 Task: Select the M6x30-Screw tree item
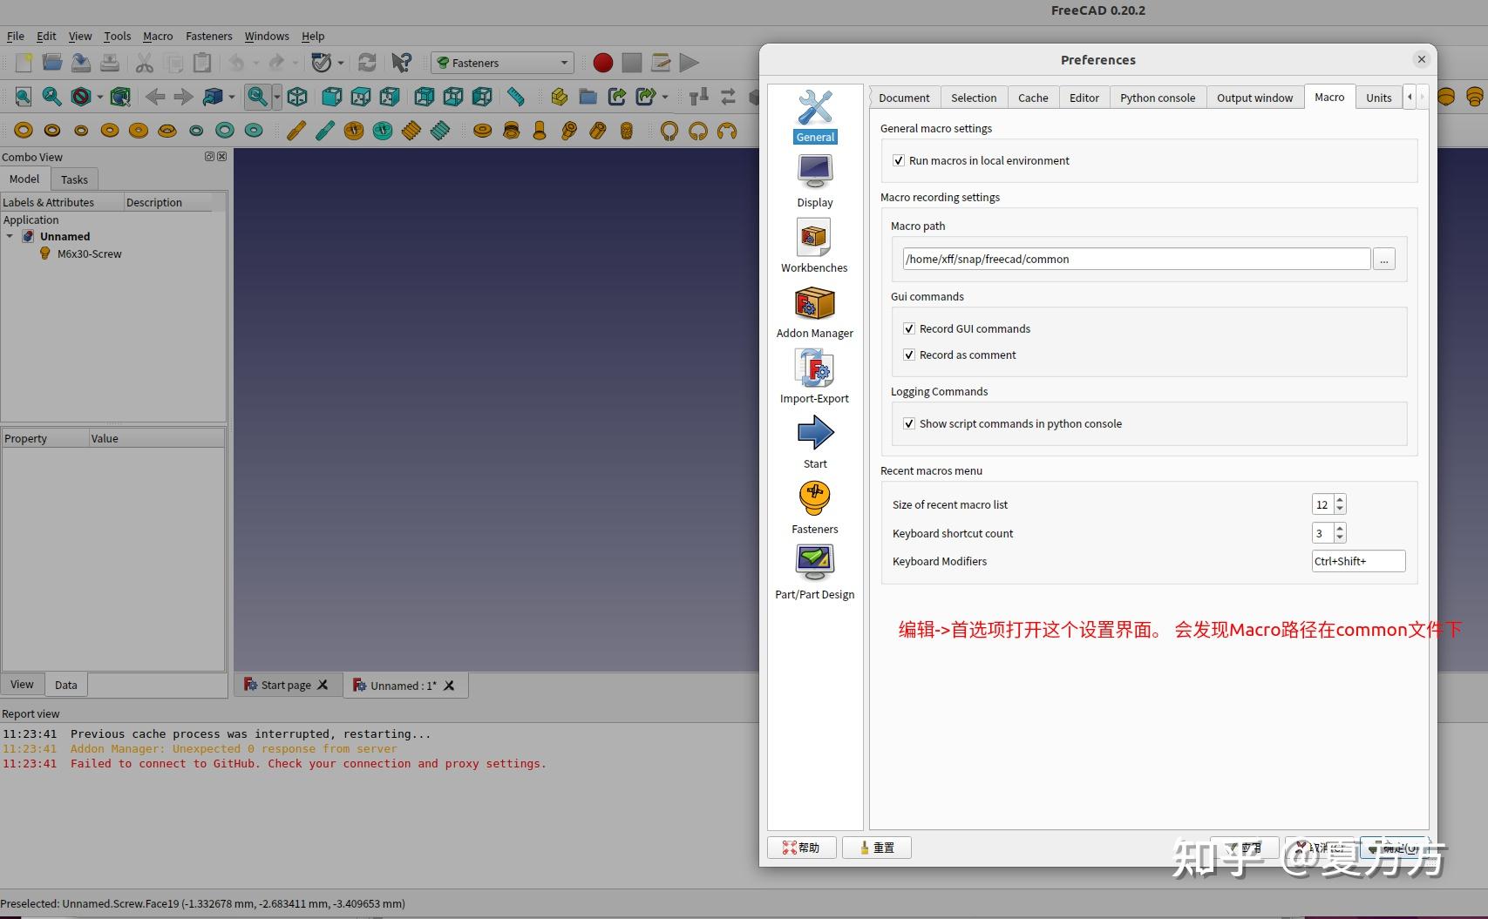pos(89,254)
